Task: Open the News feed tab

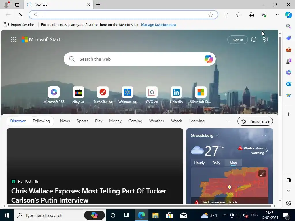Action: coord(65,121)
